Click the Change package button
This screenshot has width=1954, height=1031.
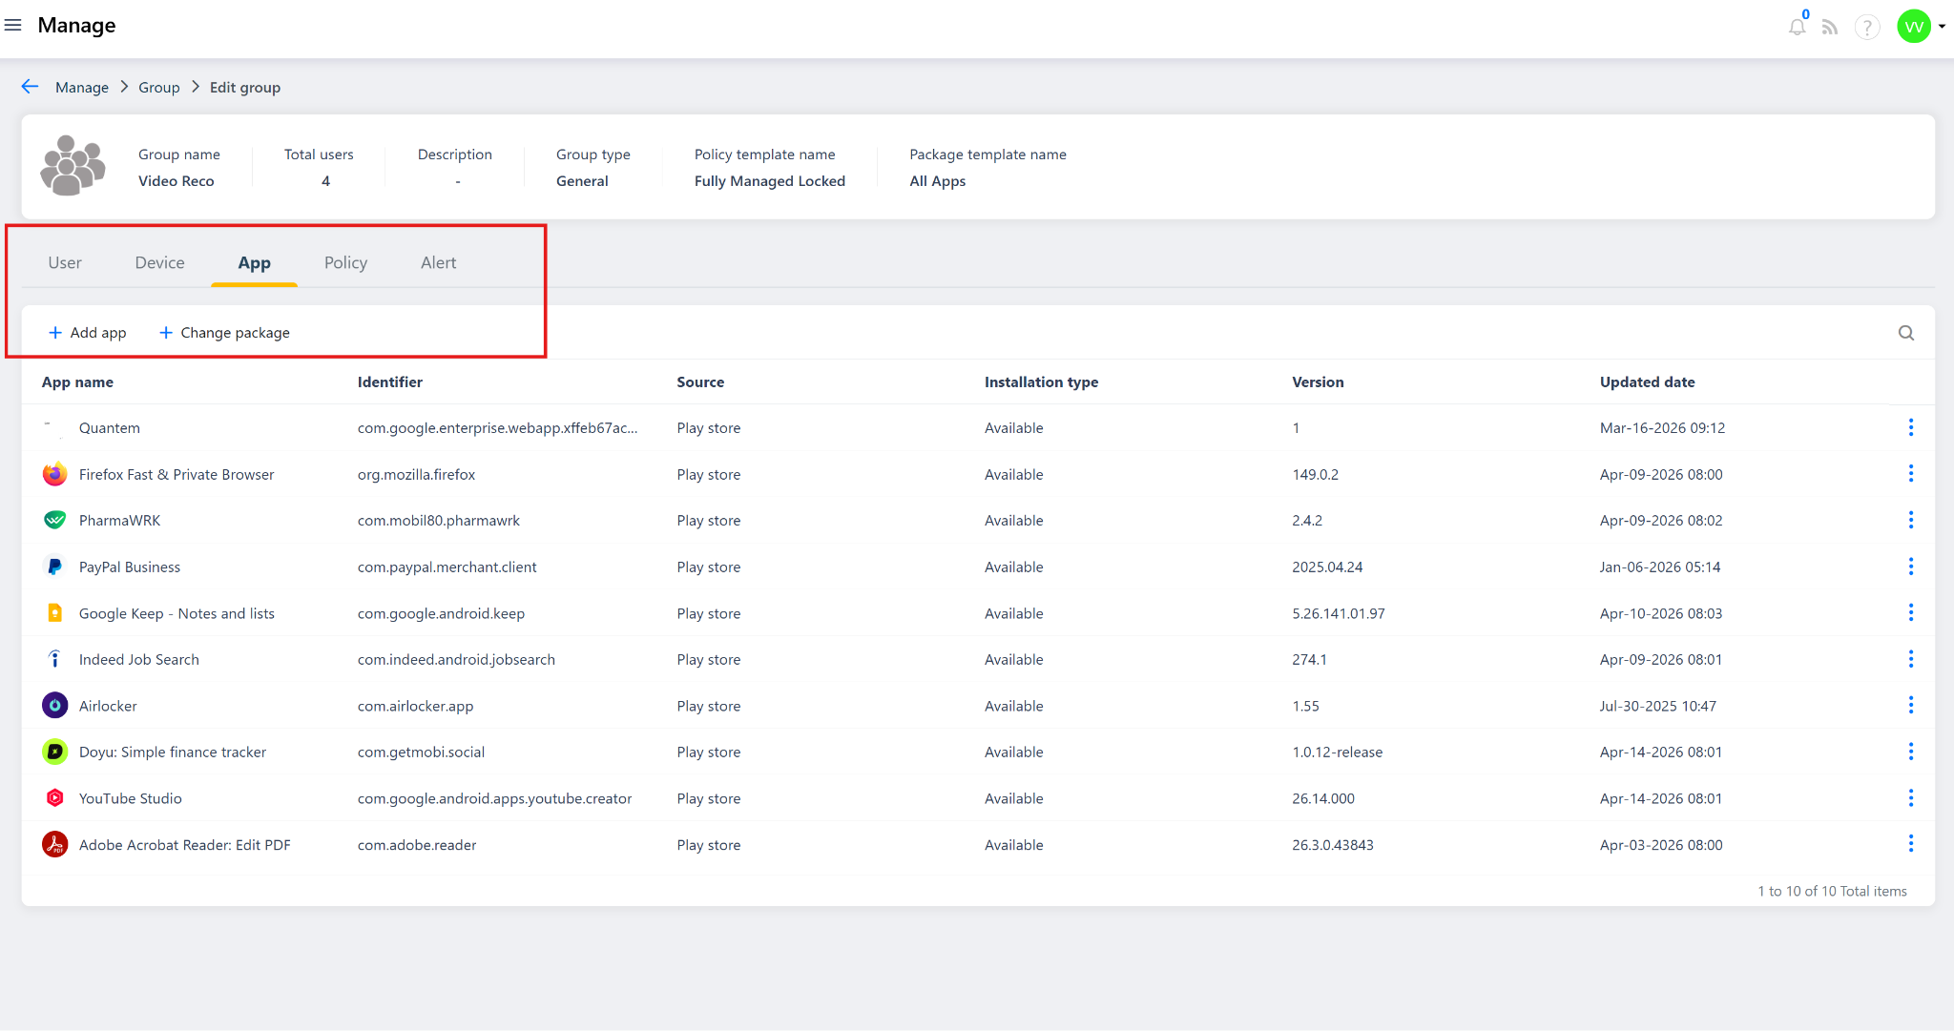tap(224, 333)
